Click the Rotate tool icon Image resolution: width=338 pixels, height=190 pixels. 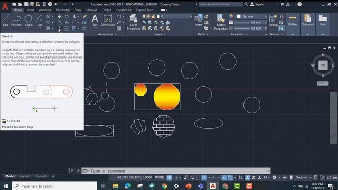pos(67,16)
